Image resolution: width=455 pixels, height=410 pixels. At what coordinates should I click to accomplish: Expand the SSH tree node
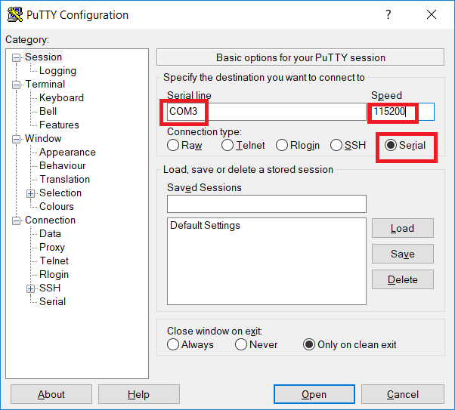pyautogui.click(x=30, y=288)
